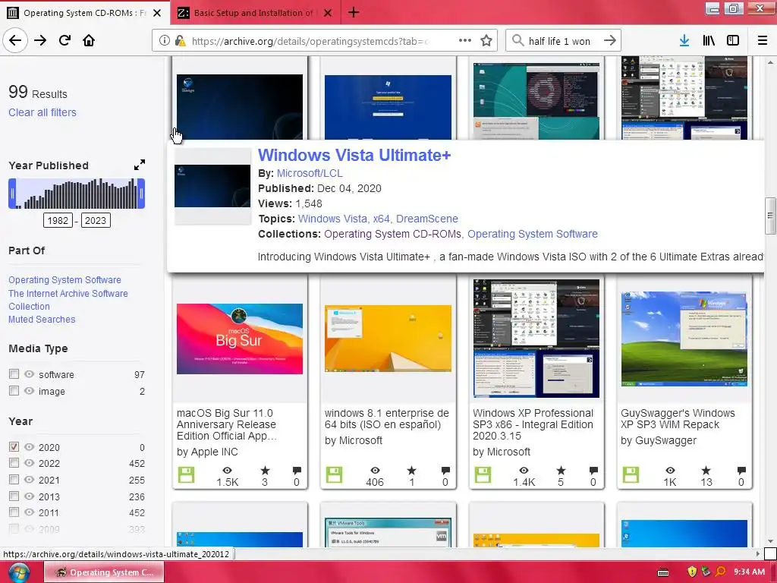777x583 pixels.
Task: Click the page vertical scrollbar thumb
Action: click(x=770, y=216)
